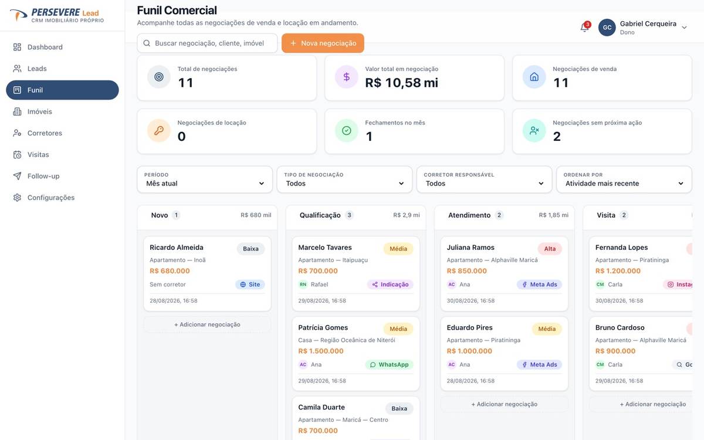The image size is (704, 440).
Task: Open the Eduardo Pires deal card
Action: [505, 354]
